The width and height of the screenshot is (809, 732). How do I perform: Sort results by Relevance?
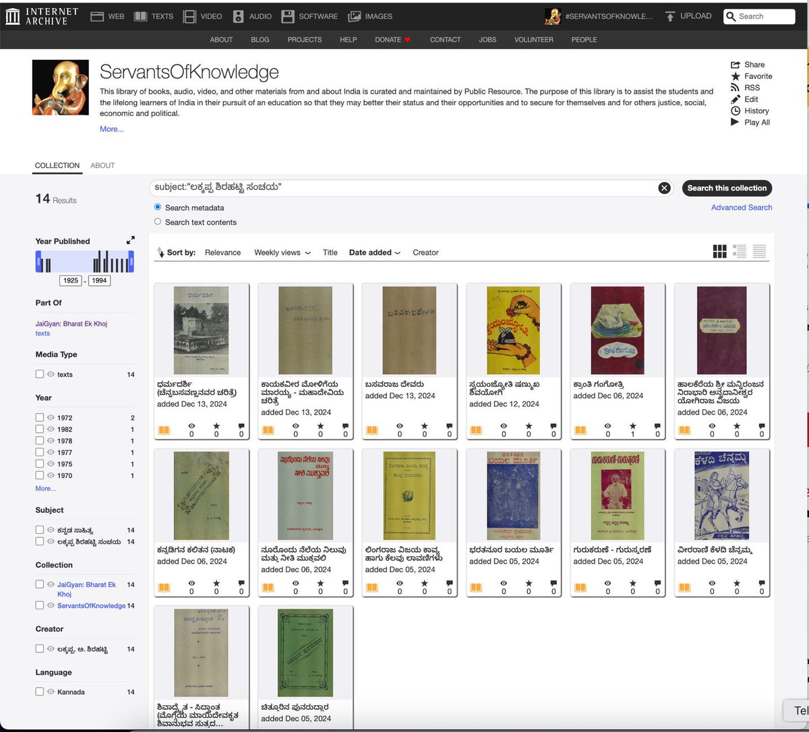222,252
